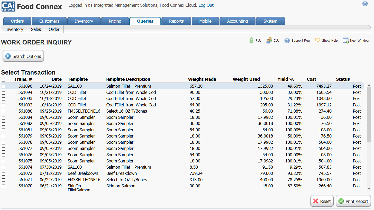Check the box for transaction 561072
374x210 pixels.
(x=3, y=174)
